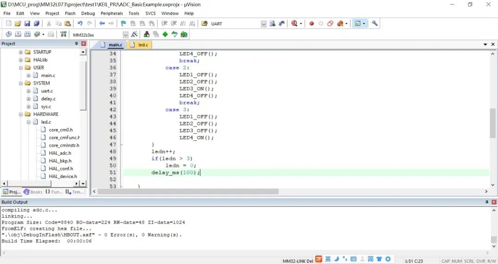Click the Find icon right of the UART box
498x264 pixels.
tap(272, 23)
